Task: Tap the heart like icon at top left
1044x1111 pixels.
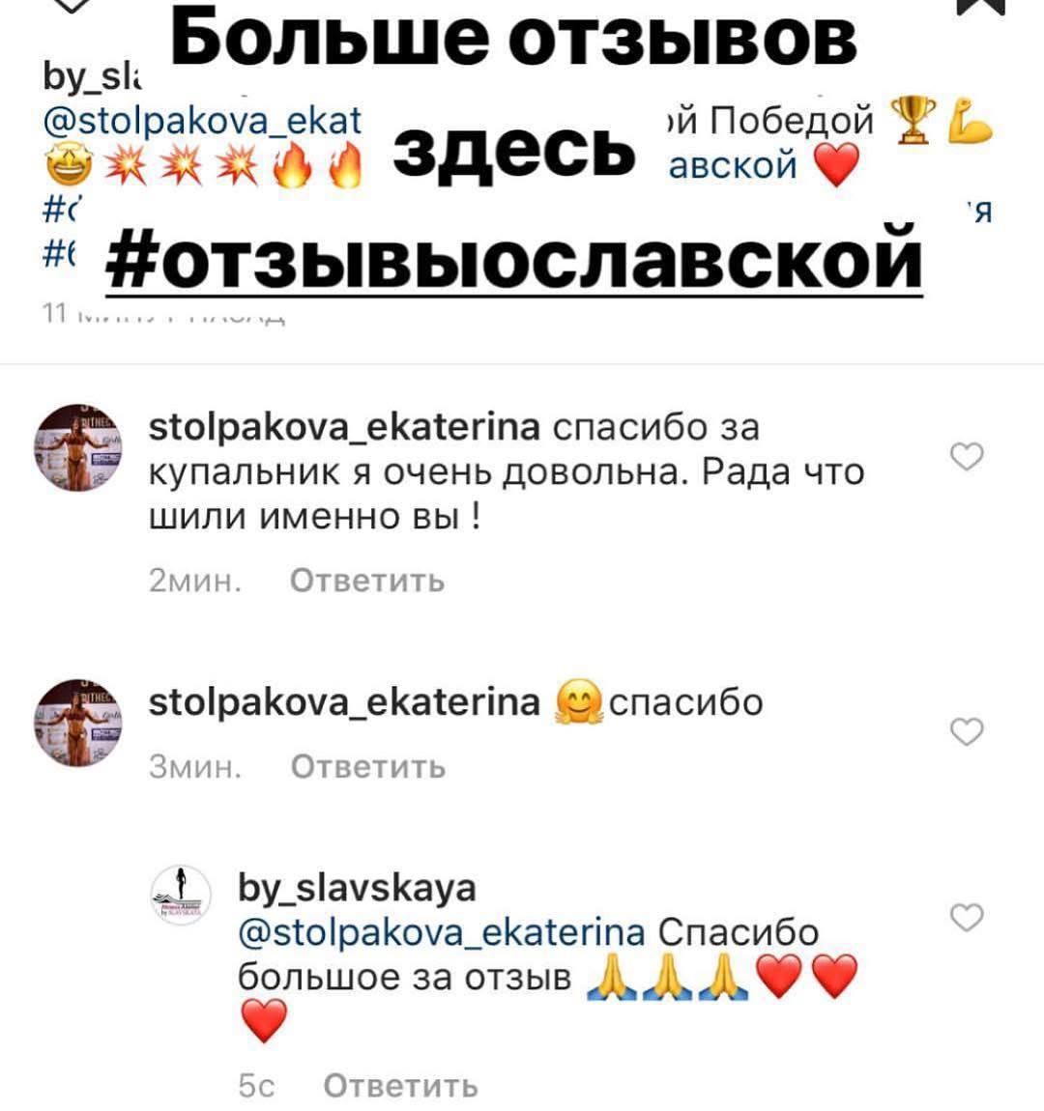Action: coord(72,6)
